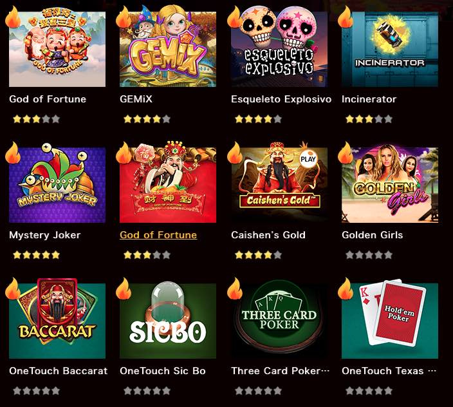The height and width of the screenshot is (407, 453).
Task: Click the flame icon on Esqueleto Explosivo
Action: [x=235, y=17]
